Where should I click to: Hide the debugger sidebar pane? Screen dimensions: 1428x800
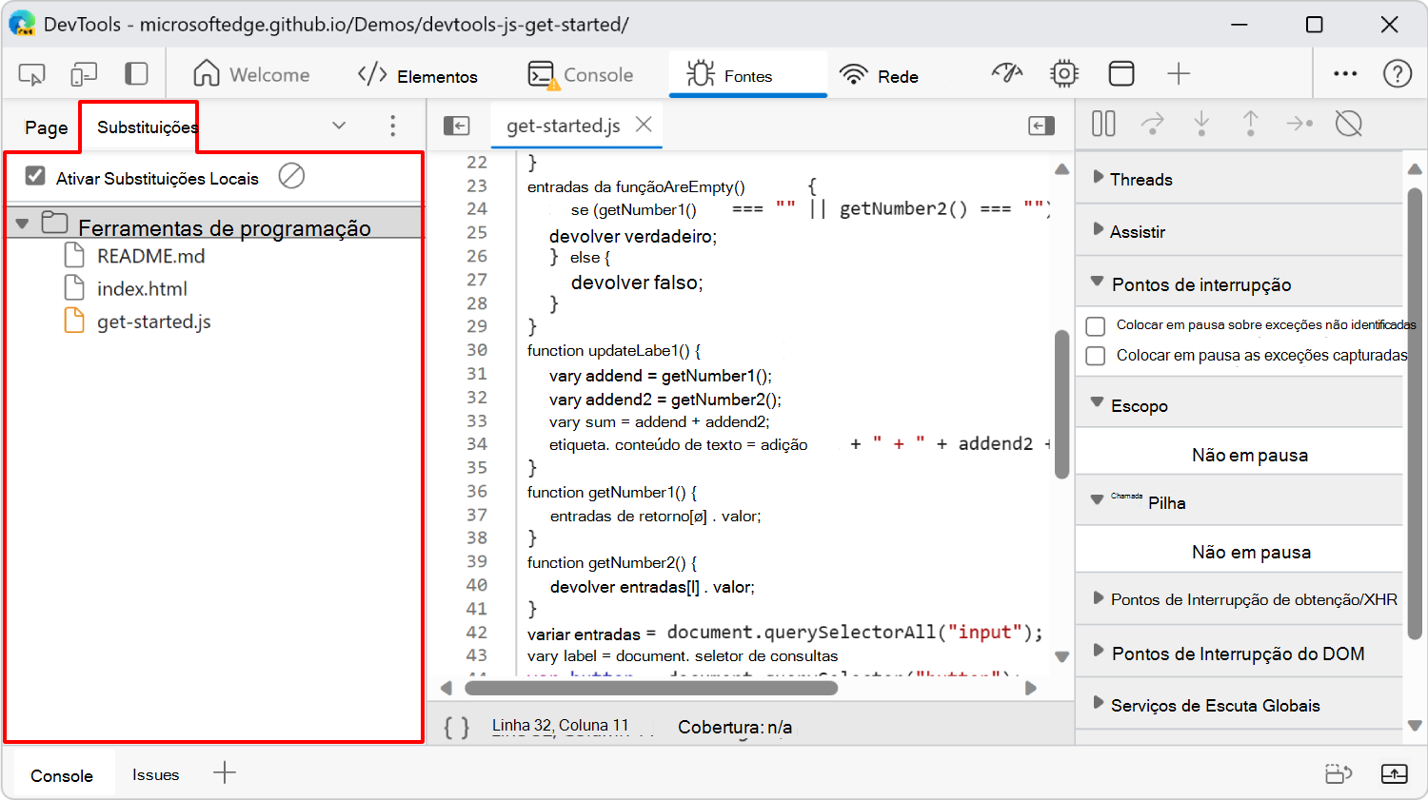(1041, 126)
